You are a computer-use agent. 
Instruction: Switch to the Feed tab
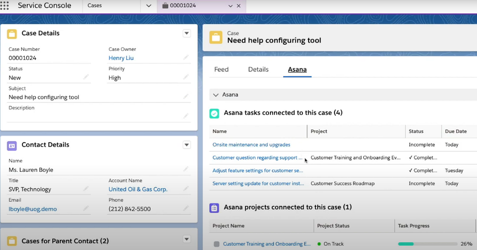click(221, 69)
